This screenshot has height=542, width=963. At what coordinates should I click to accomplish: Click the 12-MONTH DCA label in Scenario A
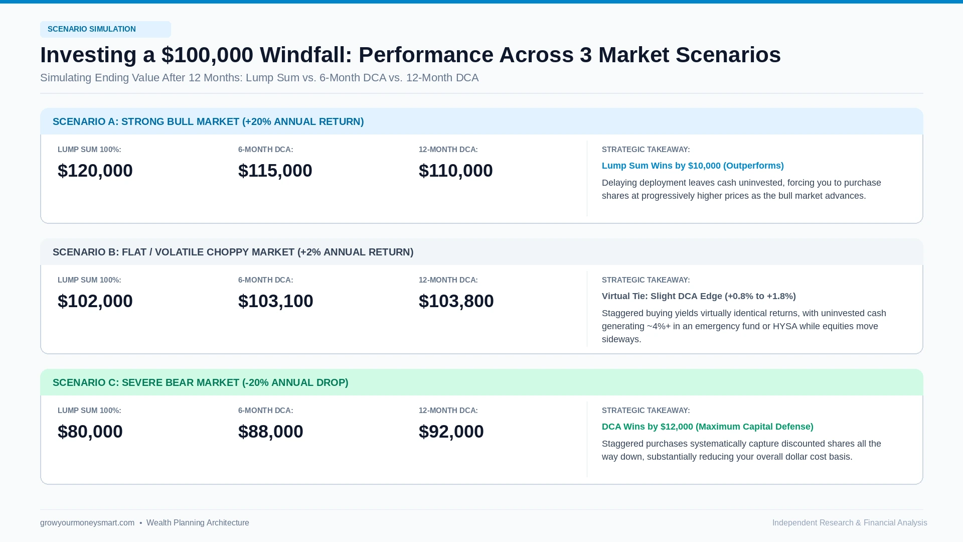pos(448,150)
